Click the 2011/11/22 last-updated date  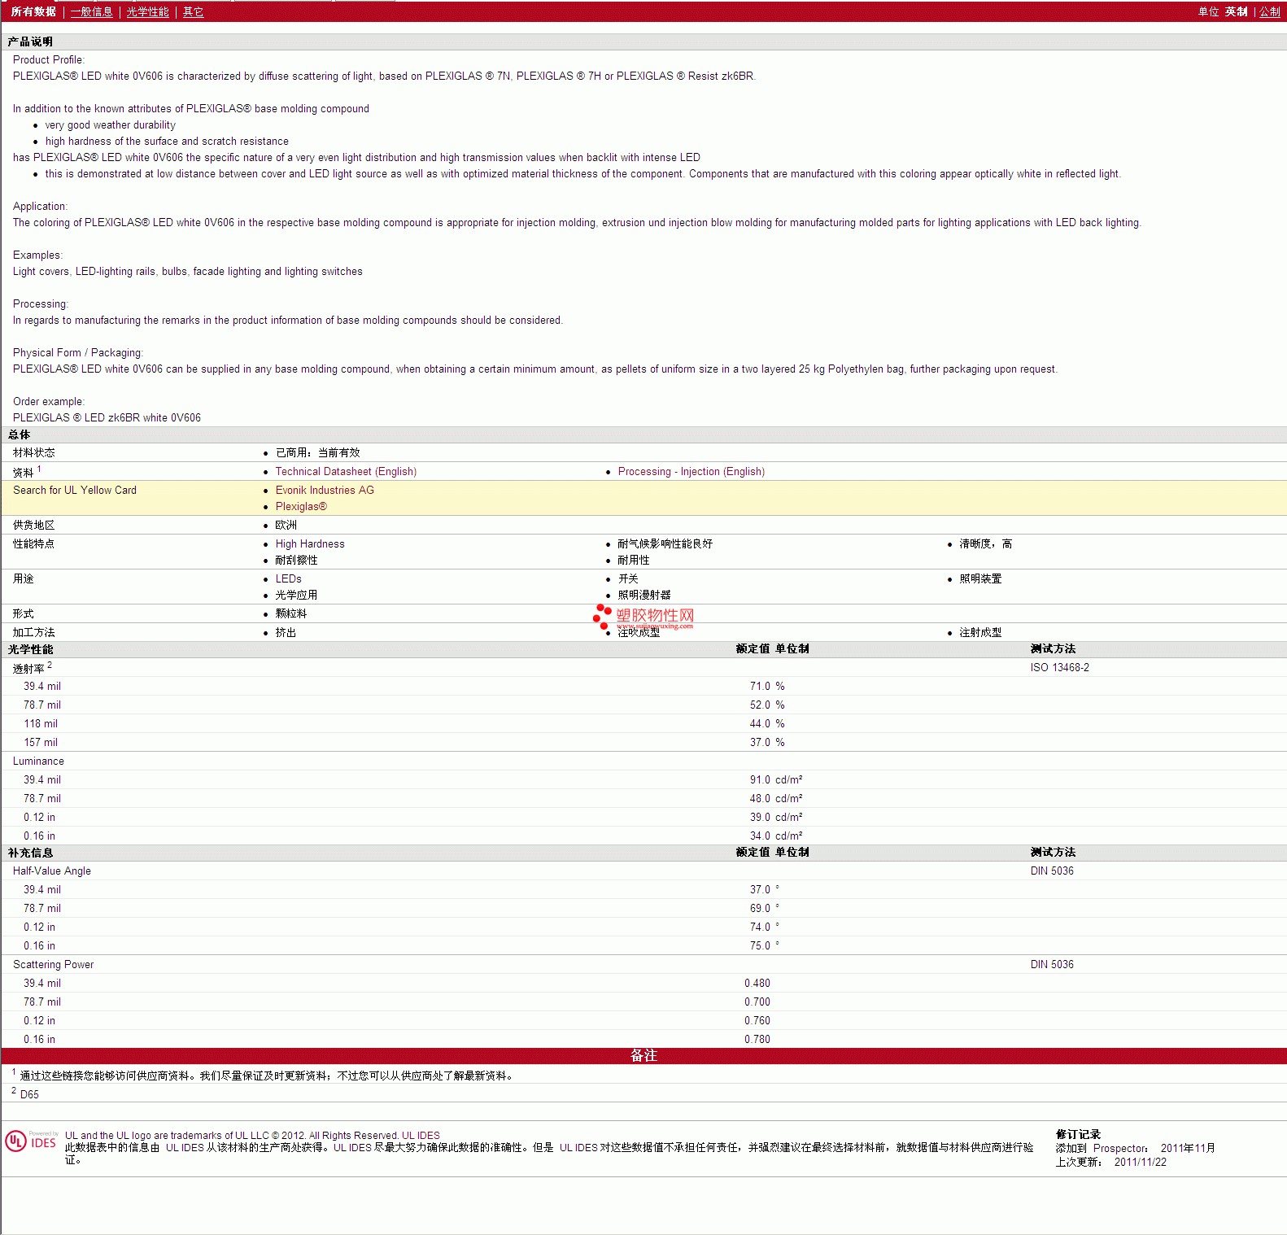coord(1140,1162)
